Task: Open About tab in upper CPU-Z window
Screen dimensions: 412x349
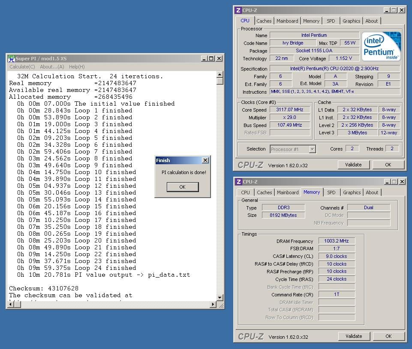Action: pos(372,21)
